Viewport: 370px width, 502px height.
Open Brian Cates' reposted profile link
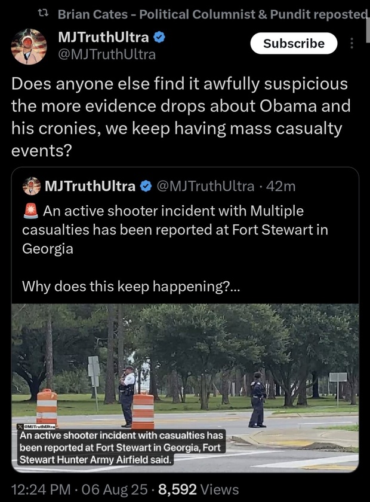click(213, 13)
